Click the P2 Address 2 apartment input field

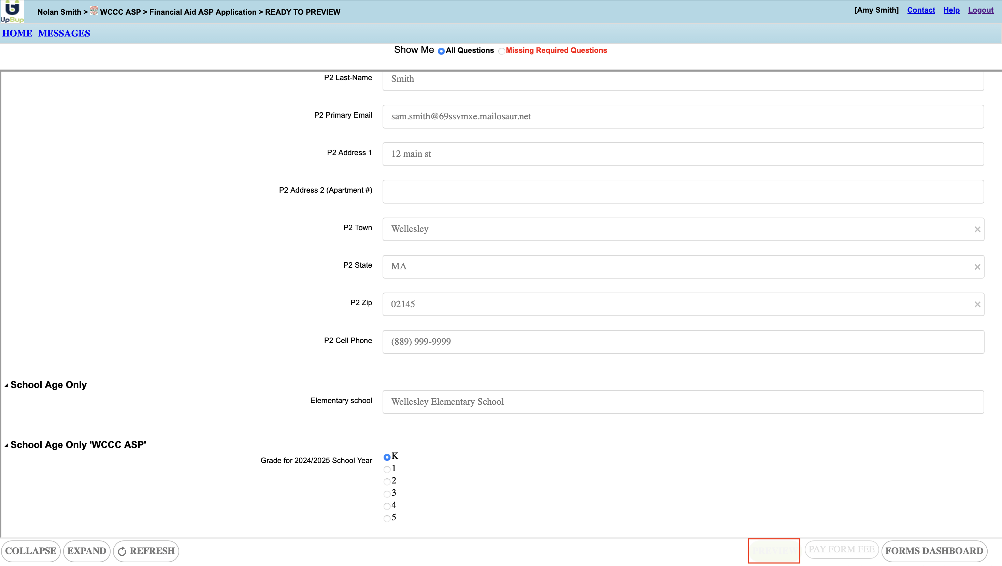pos(683,192)
